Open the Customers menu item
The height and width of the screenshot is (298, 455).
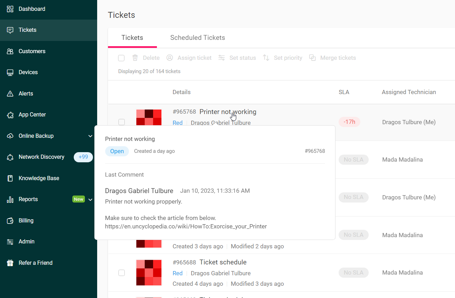point(32,51)
